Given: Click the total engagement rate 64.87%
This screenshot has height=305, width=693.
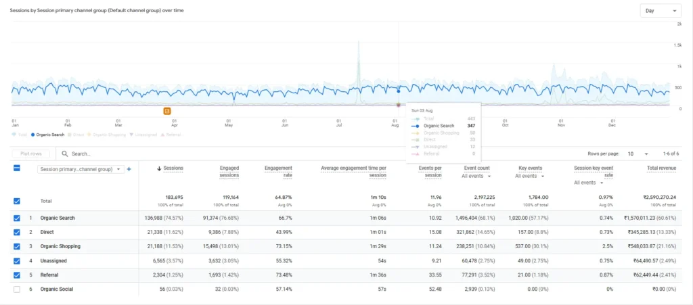Looking at the screenshot, I should pyautogui.click(x=284, y=197).
